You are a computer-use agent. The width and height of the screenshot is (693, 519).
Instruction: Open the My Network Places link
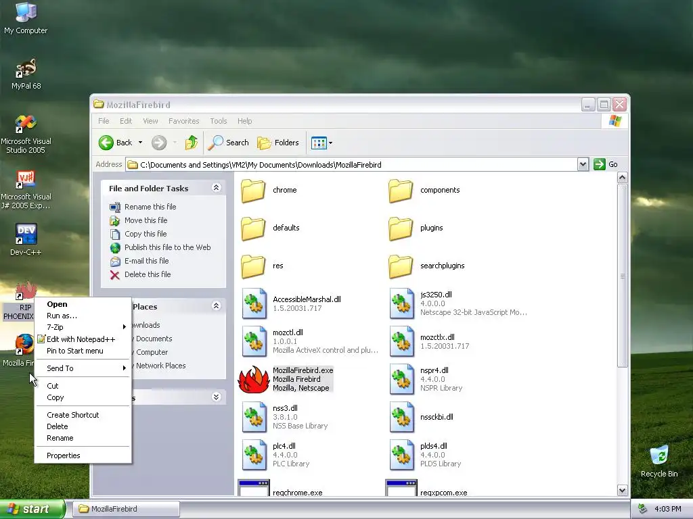click(x=158, y=366)
